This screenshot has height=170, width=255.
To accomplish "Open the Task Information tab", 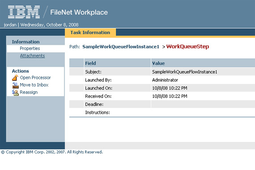I will (x=90, y=32).
